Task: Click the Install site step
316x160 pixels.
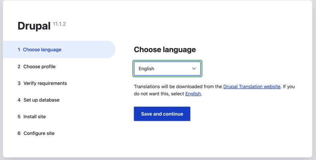Action: [34, 117]
